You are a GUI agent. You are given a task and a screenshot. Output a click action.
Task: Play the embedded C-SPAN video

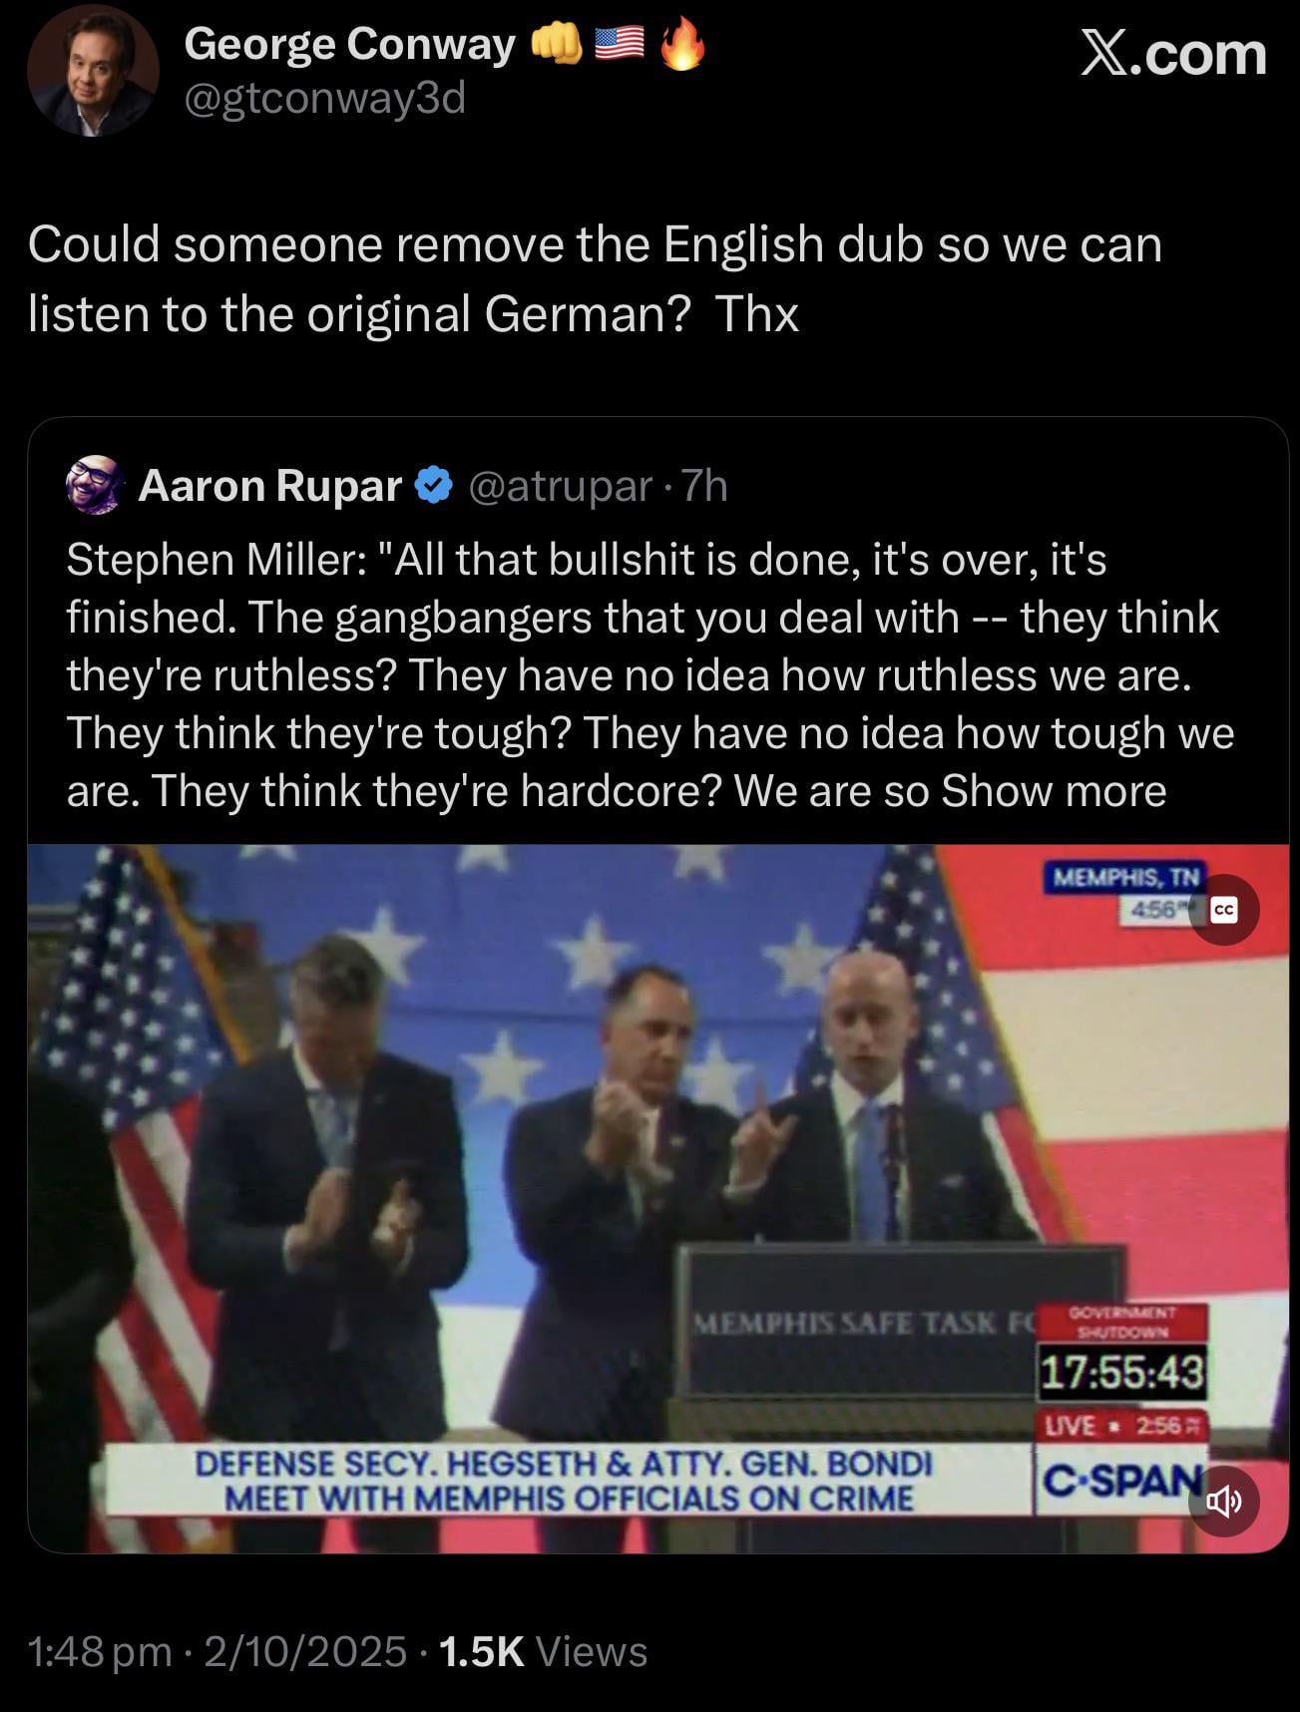click(657, 1198)
